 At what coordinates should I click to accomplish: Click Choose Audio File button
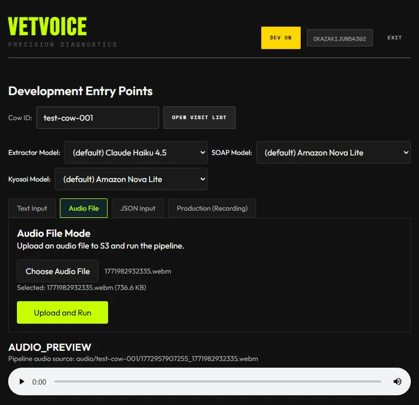(57, 271)
